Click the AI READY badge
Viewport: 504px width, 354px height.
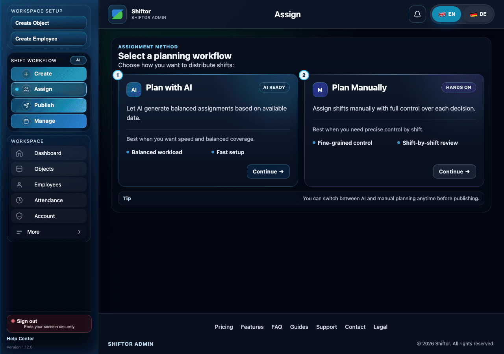274,87
